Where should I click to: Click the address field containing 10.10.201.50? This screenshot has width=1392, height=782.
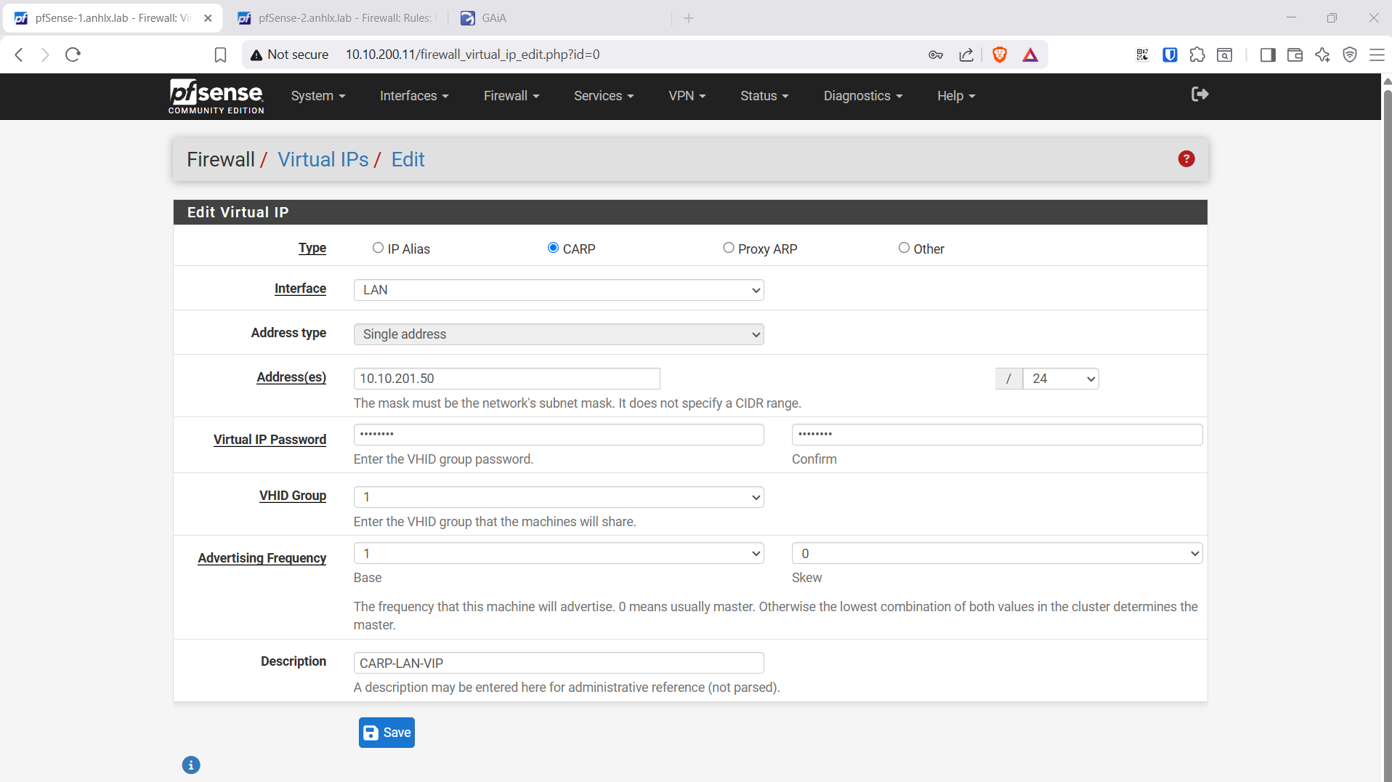506,379
